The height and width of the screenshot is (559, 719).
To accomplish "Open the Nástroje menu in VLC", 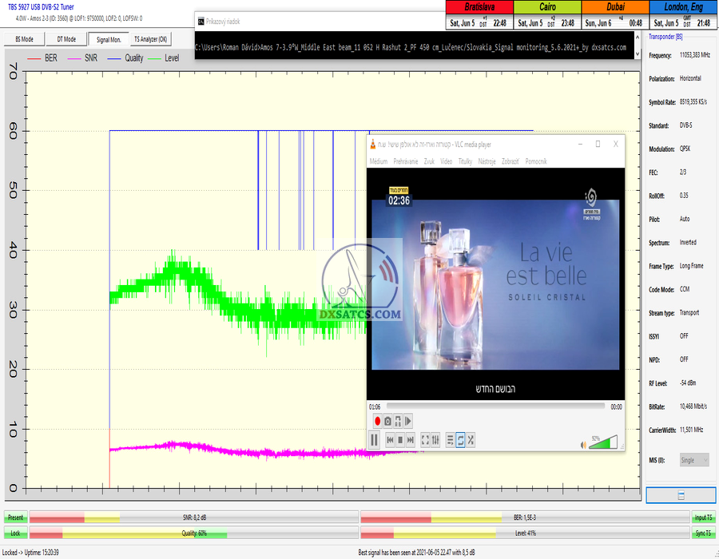I will (x=487, y=161).
